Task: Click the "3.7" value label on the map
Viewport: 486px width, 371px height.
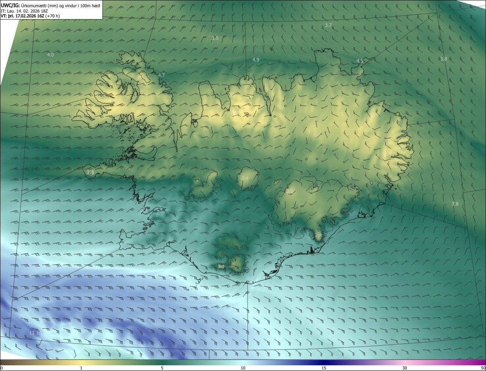Action: (328, 25)
